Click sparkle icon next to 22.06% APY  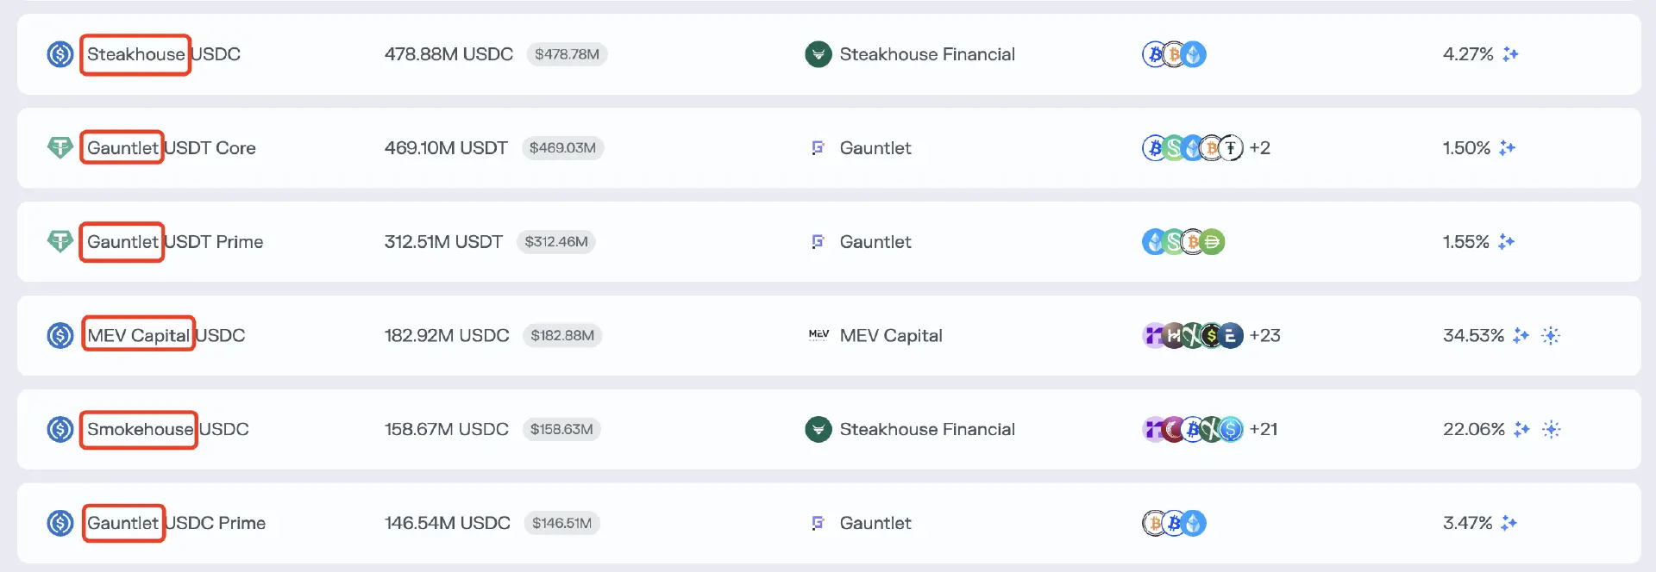[1521, 429]
